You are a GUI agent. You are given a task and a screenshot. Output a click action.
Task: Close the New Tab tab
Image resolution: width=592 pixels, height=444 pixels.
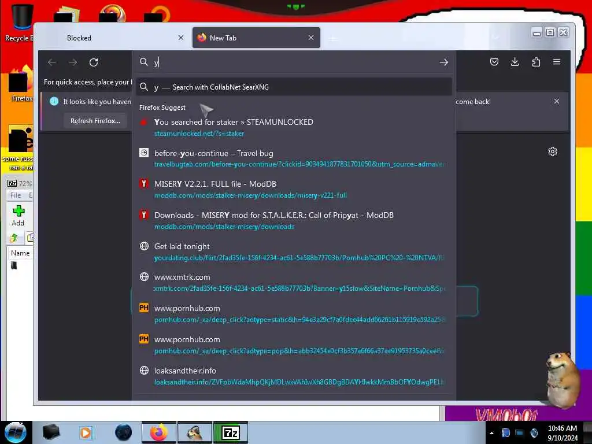(x=310, y=38)
